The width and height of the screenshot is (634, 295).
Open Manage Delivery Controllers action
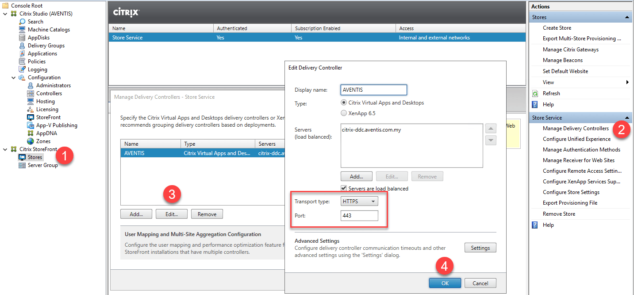click(x=576, y=128)
